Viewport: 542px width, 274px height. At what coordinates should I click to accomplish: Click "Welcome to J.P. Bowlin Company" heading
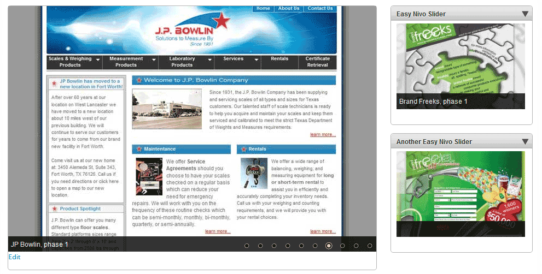tap(196, 80)
